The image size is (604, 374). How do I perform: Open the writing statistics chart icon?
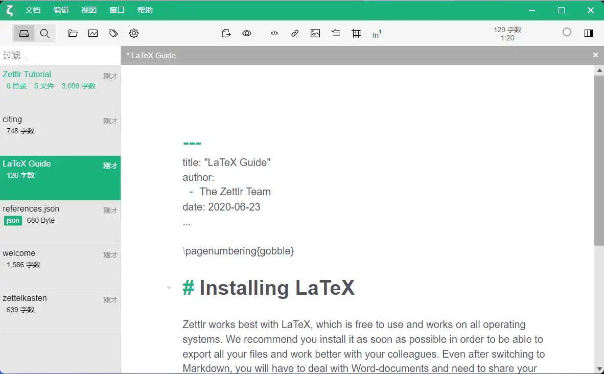93,34
